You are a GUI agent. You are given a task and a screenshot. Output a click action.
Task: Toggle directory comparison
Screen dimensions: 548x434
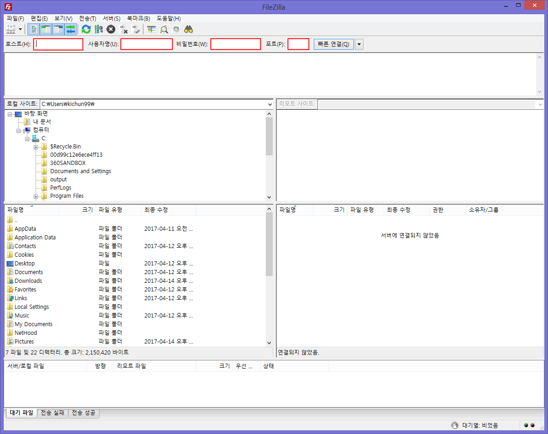[x=164, y=29]
